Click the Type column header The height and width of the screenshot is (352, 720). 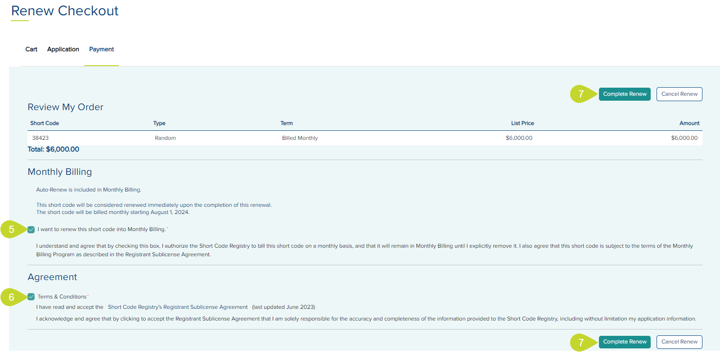pyautogui.click(x=159, y=123)
